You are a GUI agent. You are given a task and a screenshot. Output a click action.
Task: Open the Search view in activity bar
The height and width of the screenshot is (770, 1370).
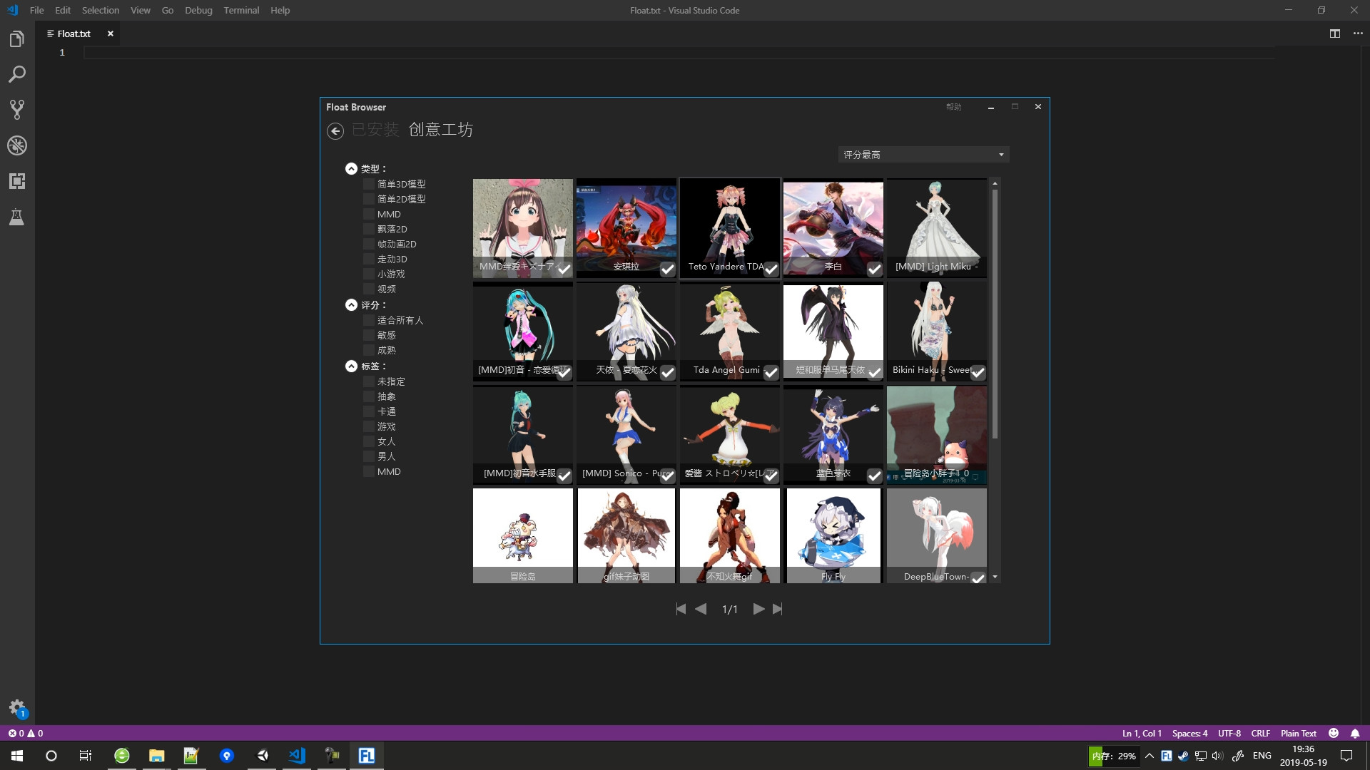[x=17, y=74]
